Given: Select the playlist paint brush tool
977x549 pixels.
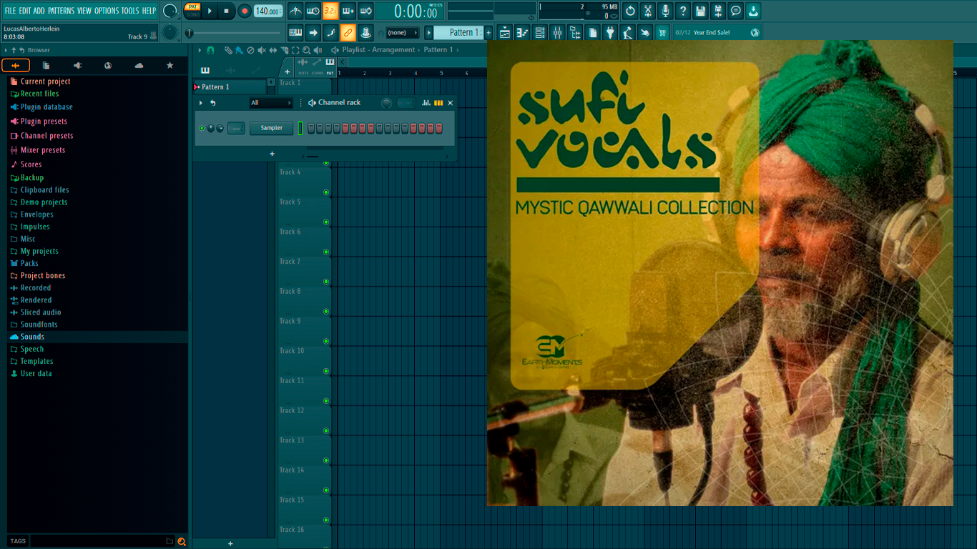Looking at the screenshot, I should coord(238,50).
